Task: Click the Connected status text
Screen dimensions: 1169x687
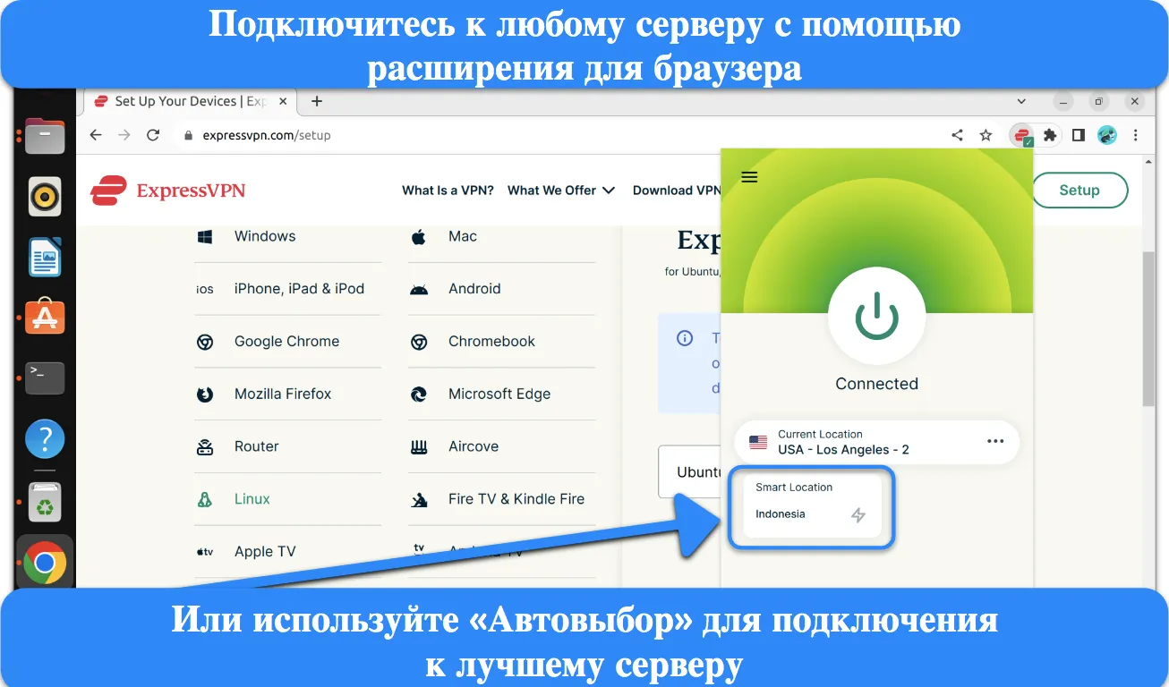Action: 876,384
